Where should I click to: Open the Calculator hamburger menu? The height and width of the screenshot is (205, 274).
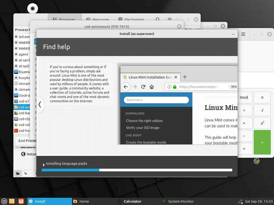243,34
